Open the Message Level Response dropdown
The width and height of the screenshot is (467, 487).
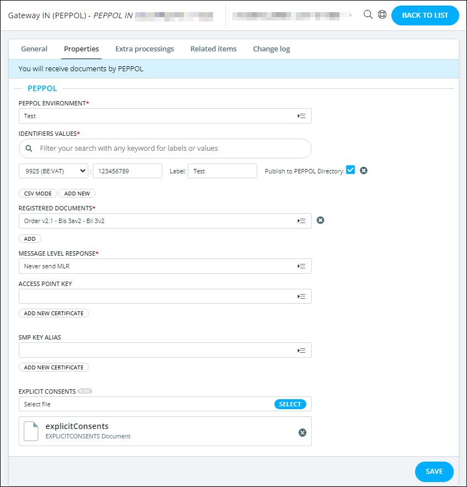[301, 266]
